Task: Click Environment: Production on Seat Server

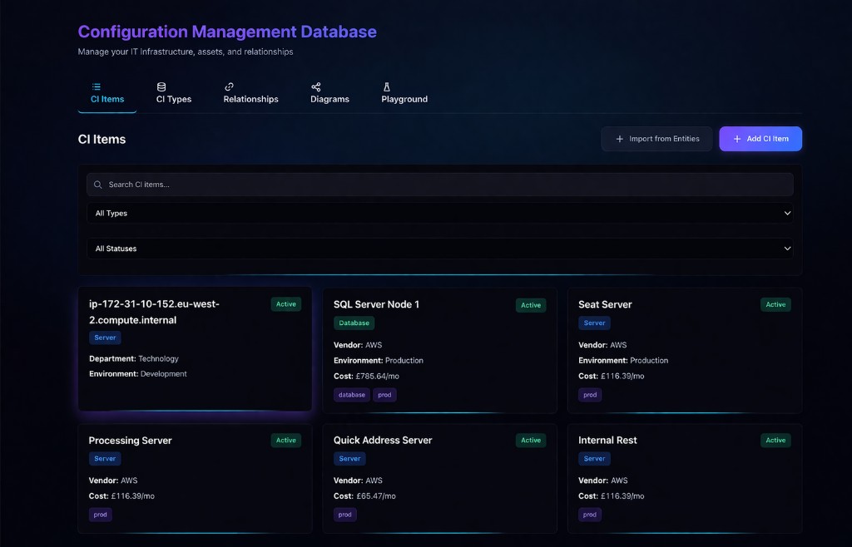Action: (623, 360)
